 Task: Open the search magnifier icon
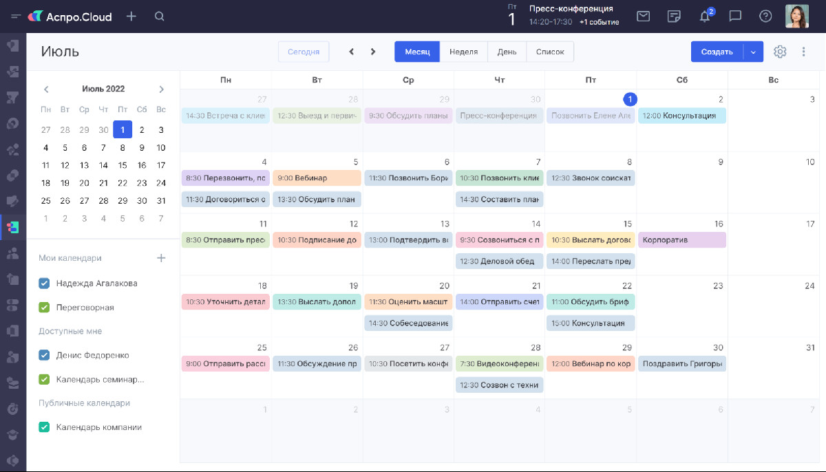(x=160, y=17)
